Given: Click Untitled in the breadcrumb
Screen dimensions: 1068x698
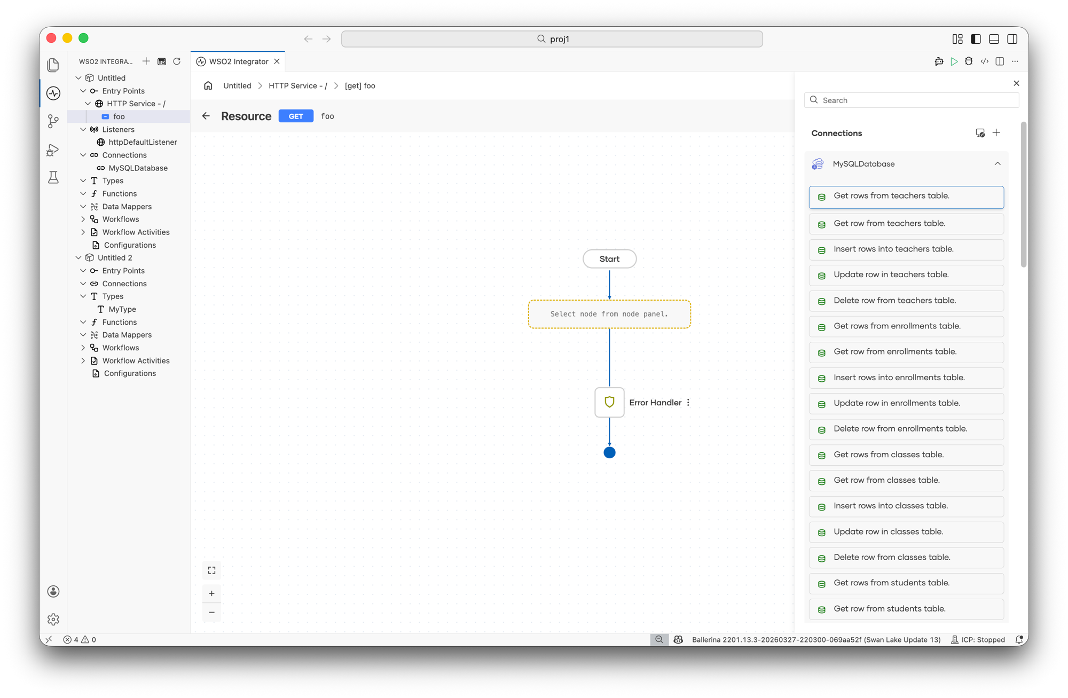Looking at the screenshot, I should pyautogui.click(x=237, y=85).
